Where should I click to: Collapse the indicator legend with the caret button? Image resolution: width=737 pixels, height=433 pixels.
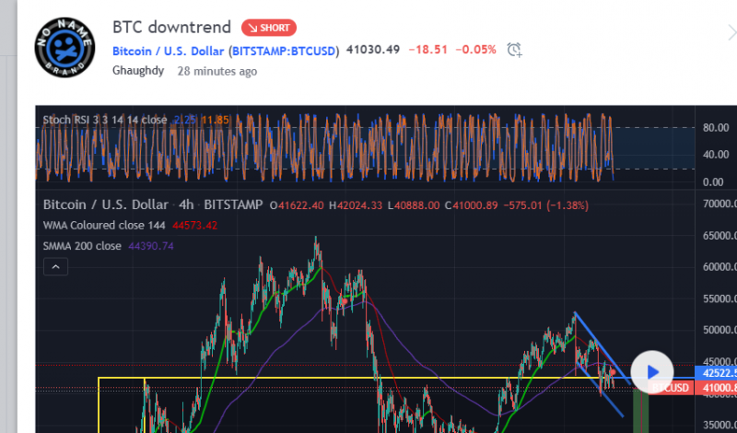click(x=55, y=267)
